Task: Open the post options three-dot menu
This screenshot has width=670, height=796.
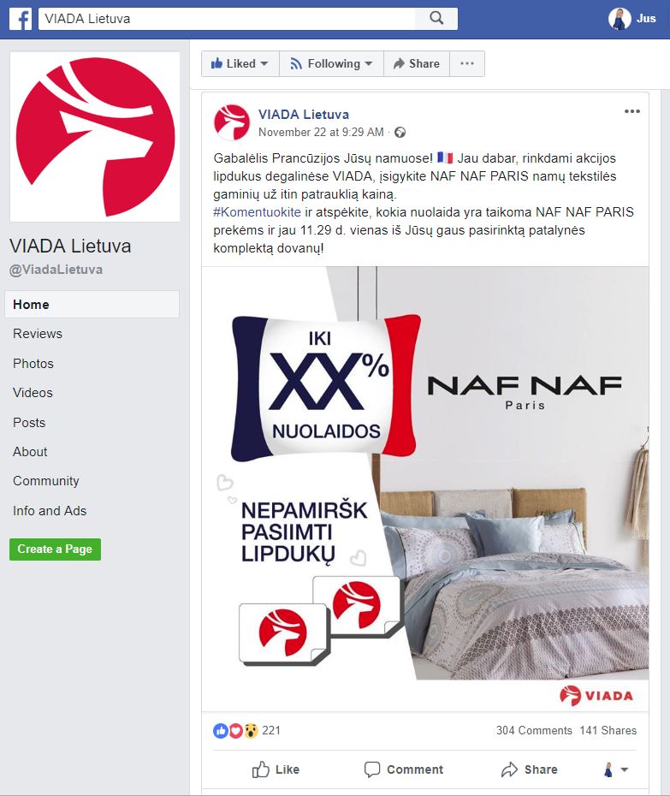Action: coord(632,111)
